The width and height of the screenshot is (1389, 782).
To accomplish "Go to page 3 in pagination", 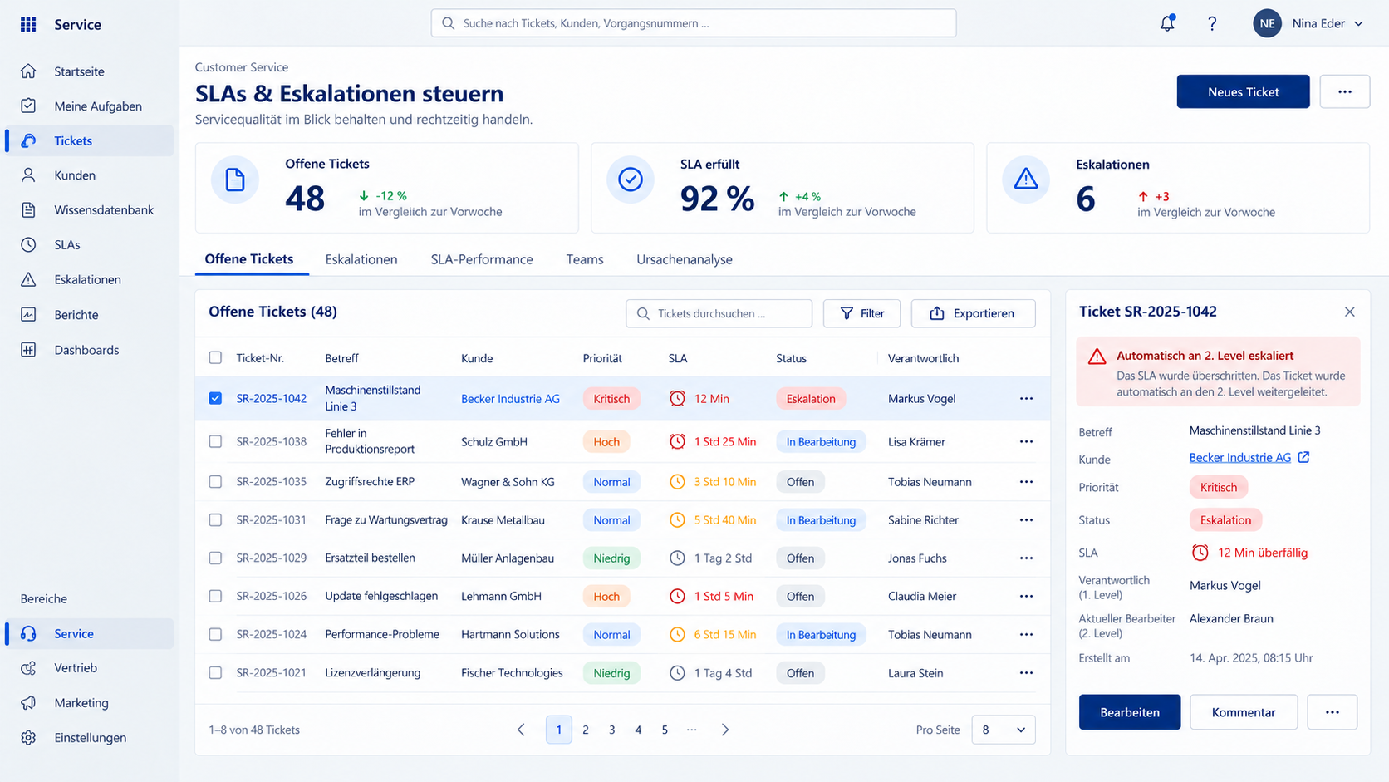I will tap(611, 730).
